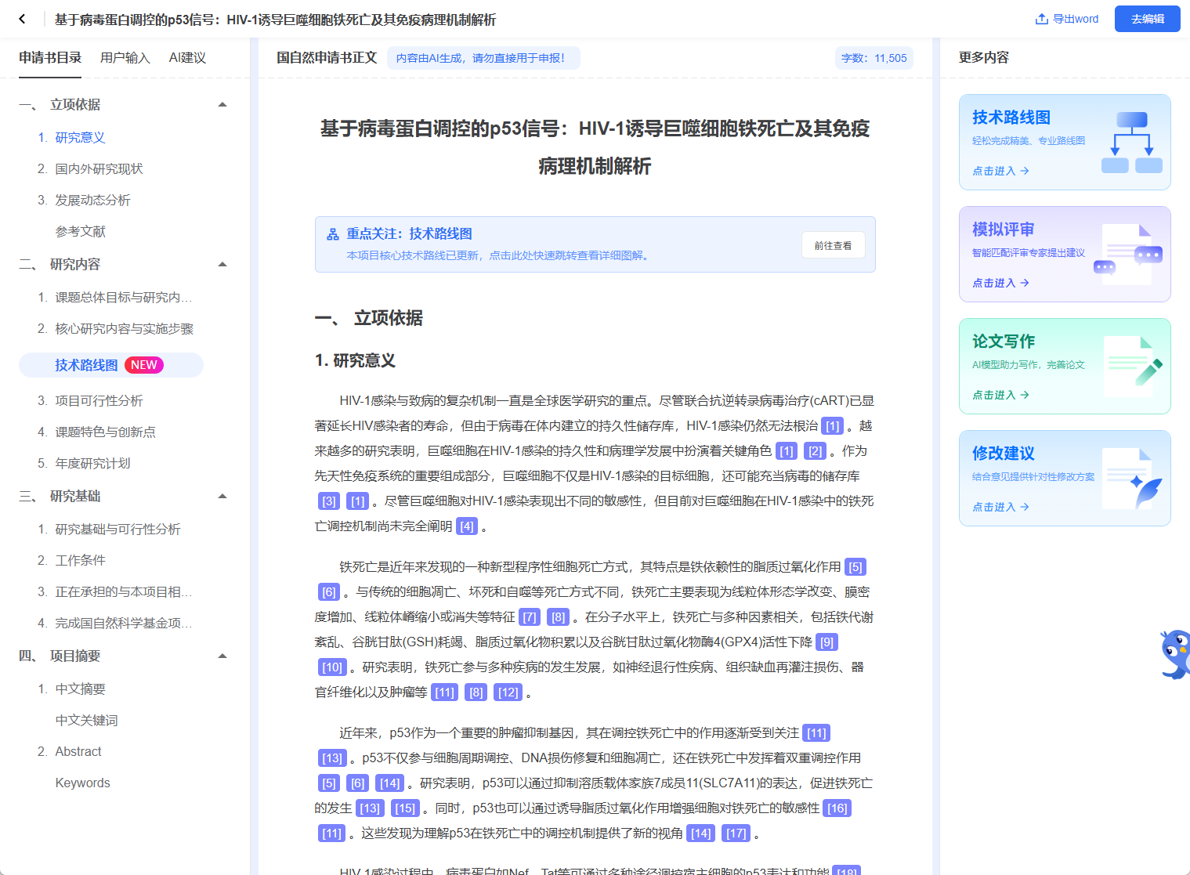
Task: Click the 前往查看 button
Action: click(833, 245)
